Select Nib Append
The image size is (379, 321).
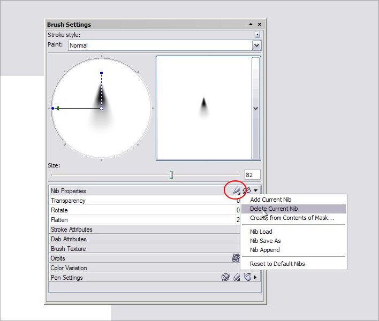coord(265,250)
